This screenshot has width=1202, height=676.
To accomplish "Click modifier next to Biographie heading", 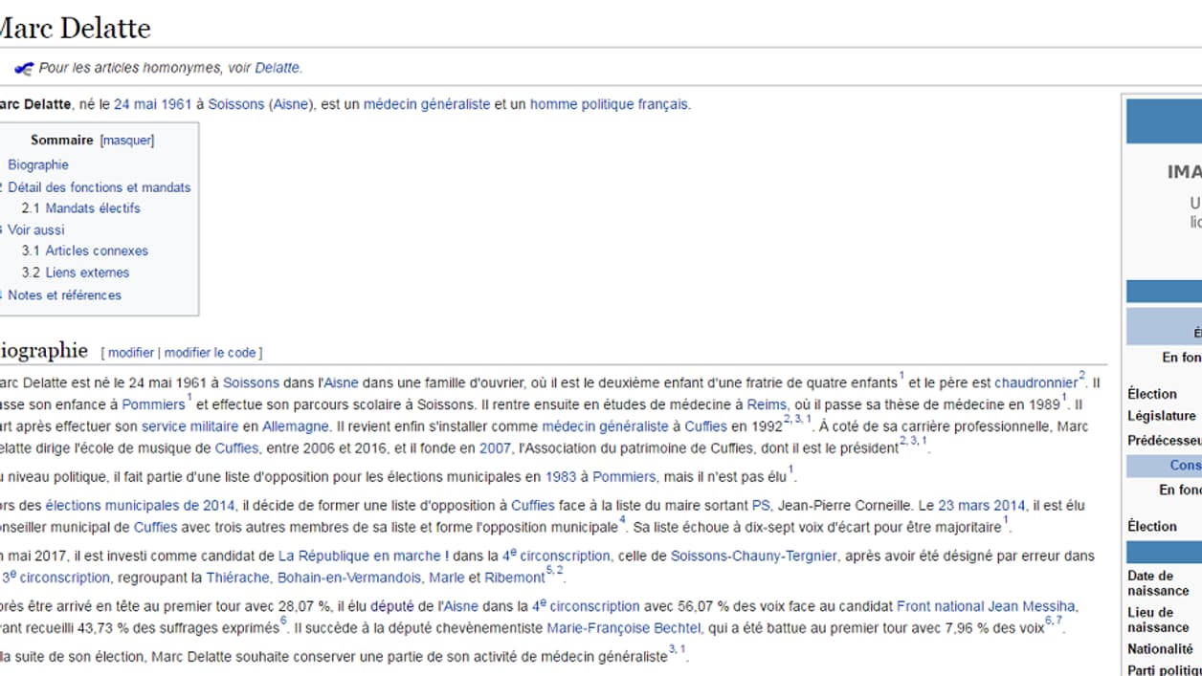I will coord(131,353).
